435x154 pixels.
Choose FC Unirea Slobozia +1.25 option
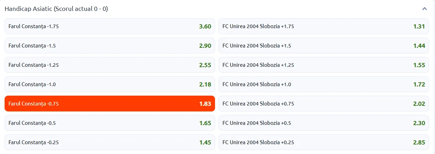pos(324,65)
